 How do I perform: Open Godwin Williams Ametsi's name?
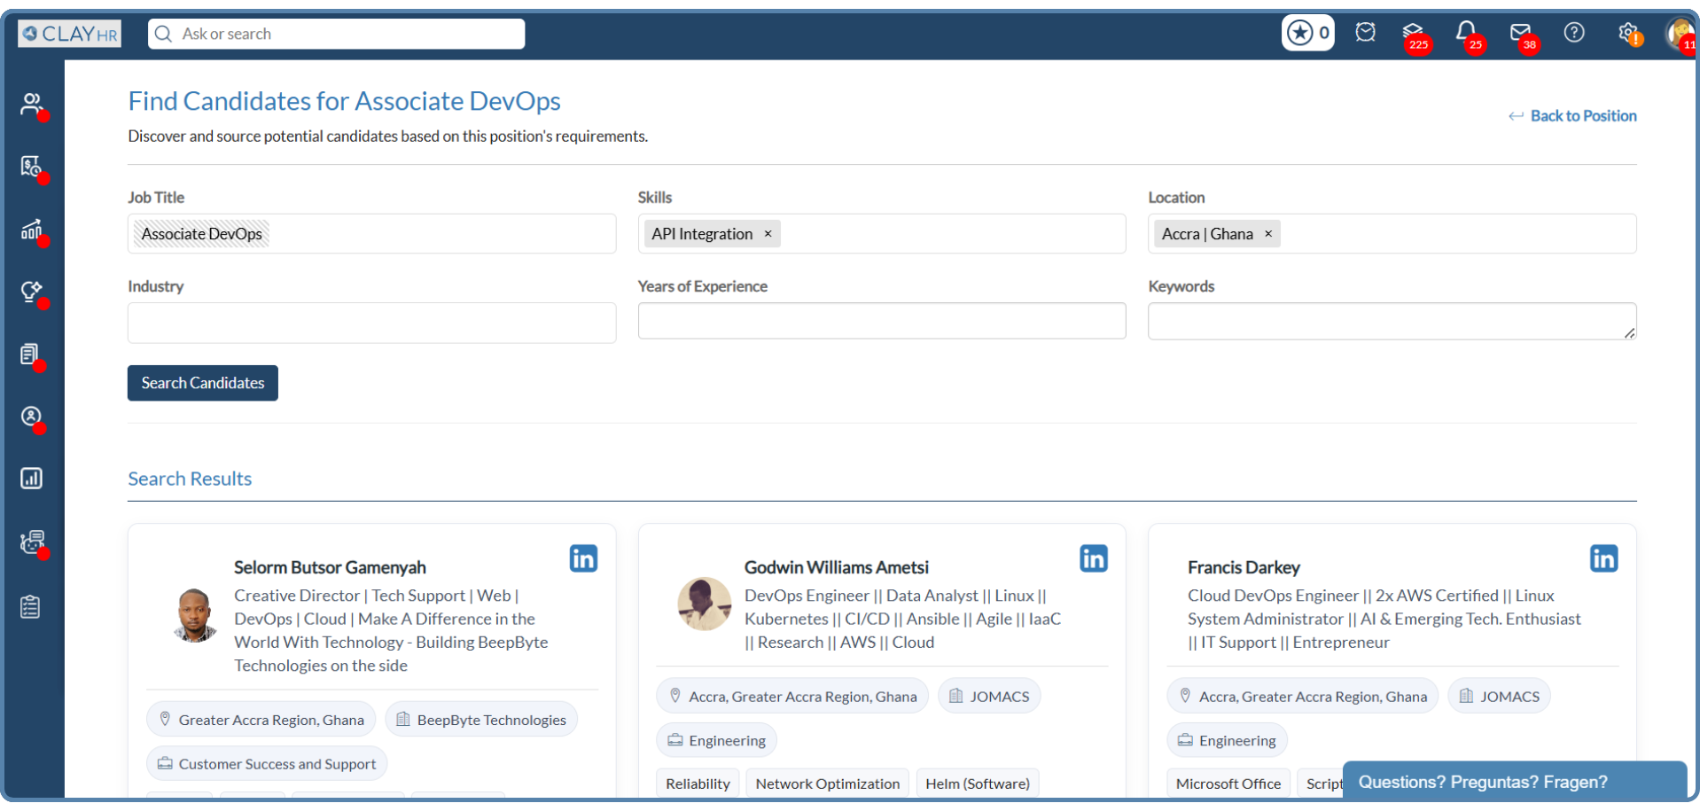pyautogui.click(x=837, y=567)
